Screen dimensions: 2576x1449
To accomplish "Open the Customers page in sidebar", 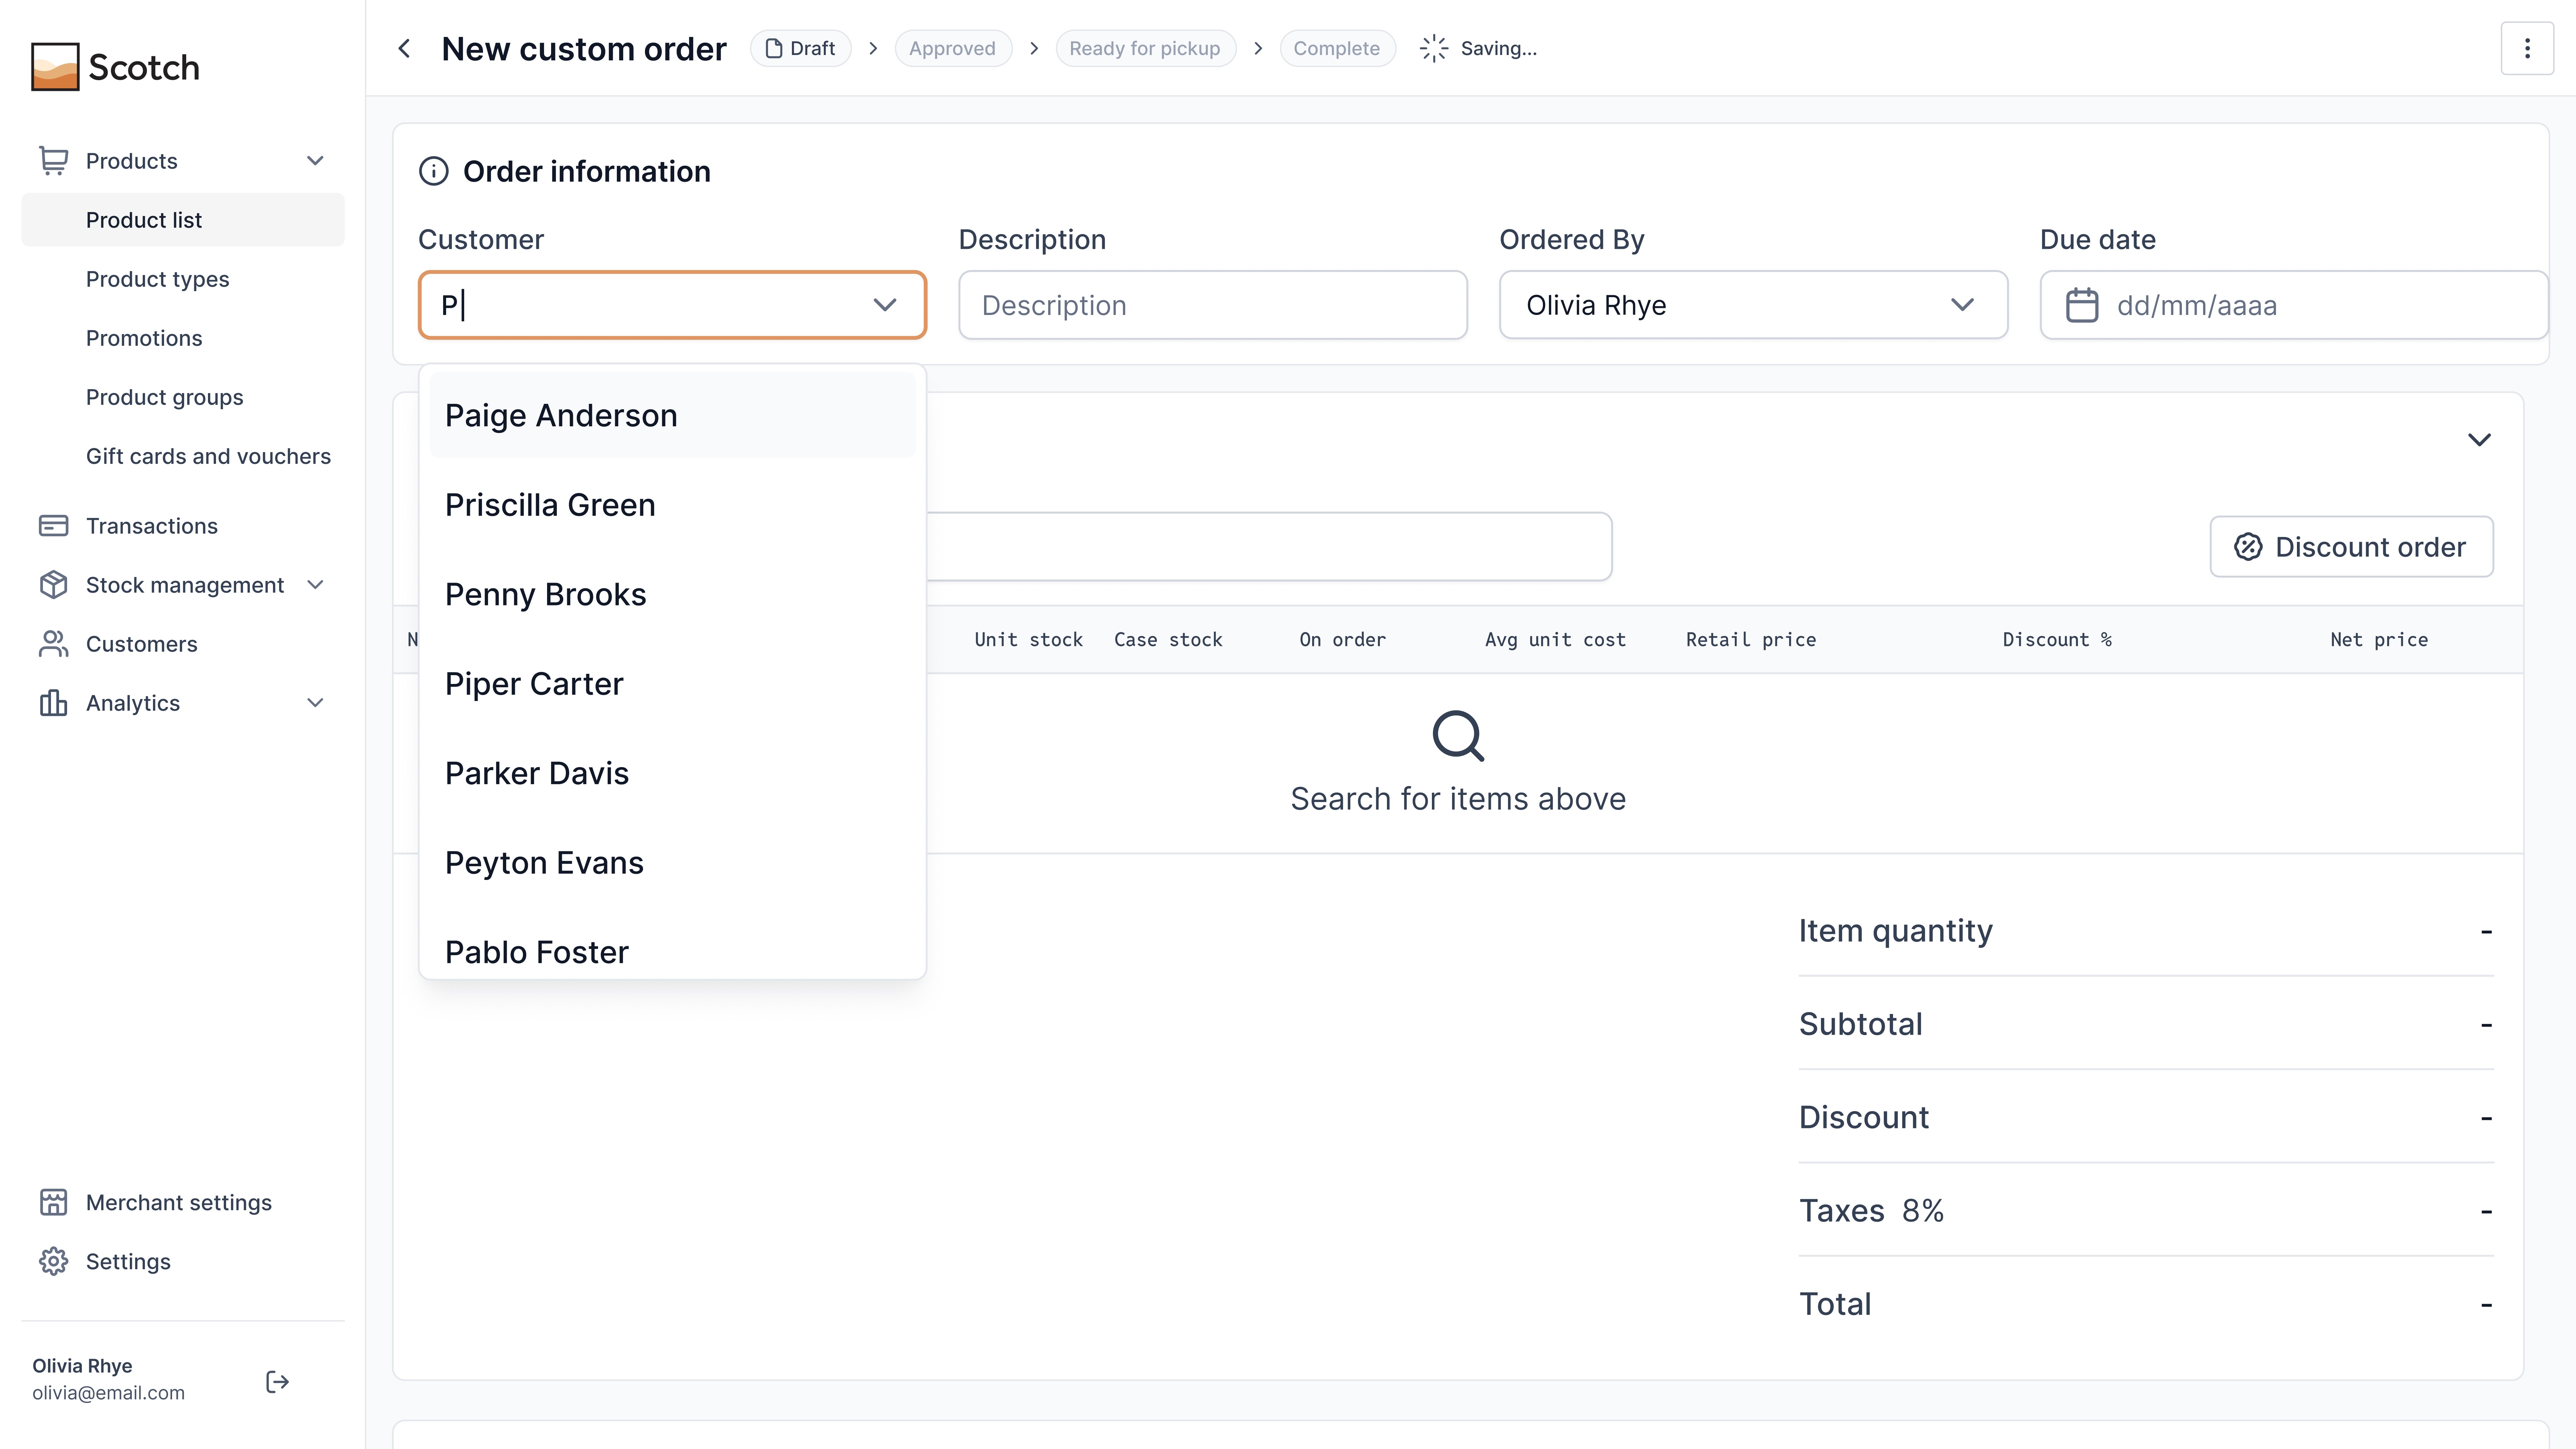I will (141, 644).
